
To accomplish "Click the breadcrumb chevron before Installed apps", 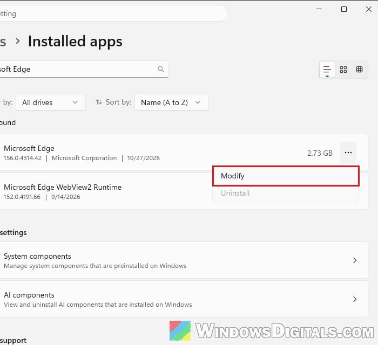I will 17,41.
